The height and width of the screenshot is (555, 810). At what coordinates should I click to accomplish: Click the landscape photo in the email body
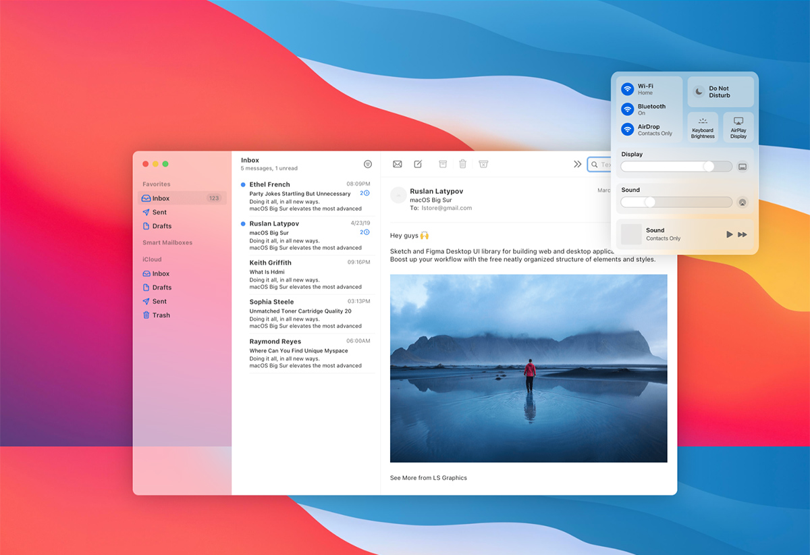point(529,368)
